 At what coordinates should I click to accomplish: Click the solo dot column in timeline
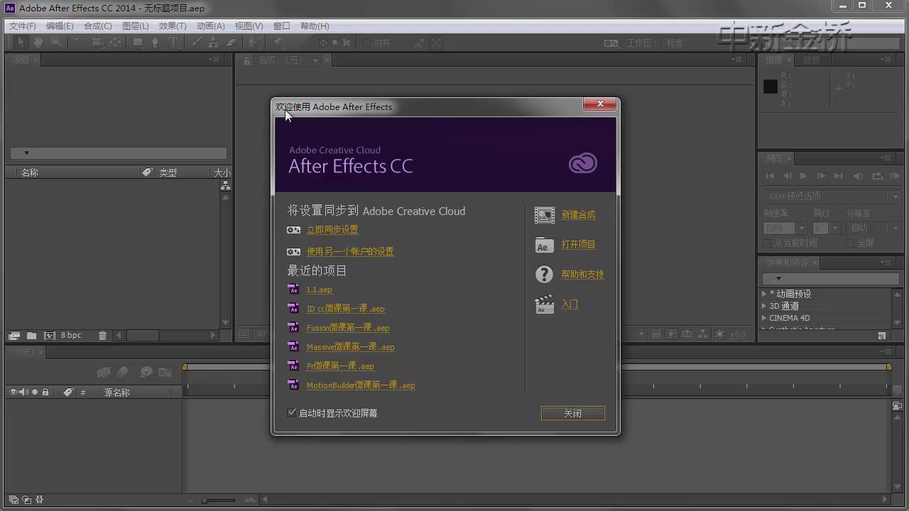coord(35,392)
